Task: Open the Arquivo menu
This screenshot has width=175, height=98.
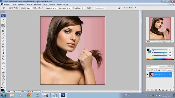Action: tap(7, 4)
